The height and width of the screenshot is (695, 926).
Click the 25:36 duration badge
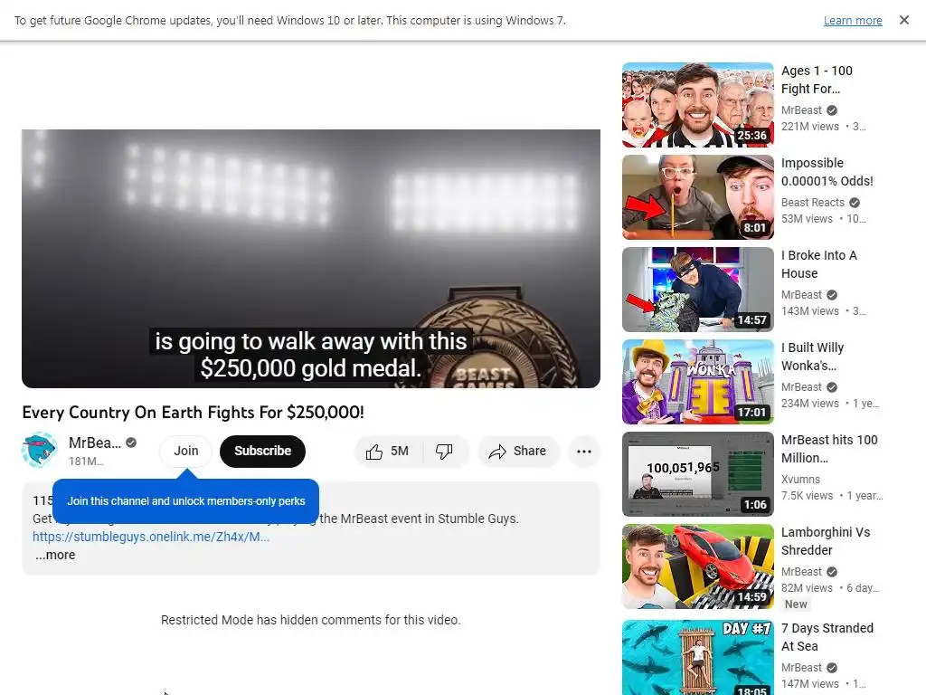click(x=751, y=136)
